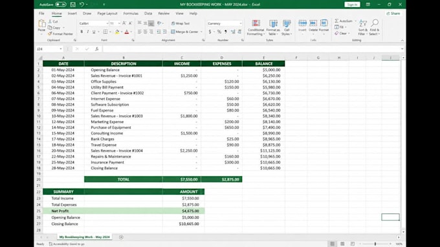Toggle Wrap Text
This screenshot has height=247, width=440.
click(181, 23)
